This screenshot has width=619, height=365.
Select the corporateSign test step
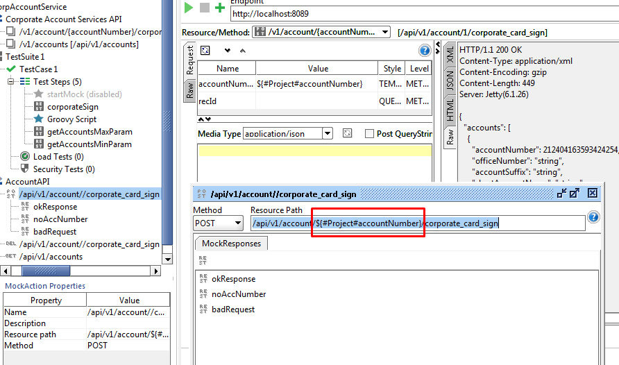pyautogui.click(x=72, y=107)
